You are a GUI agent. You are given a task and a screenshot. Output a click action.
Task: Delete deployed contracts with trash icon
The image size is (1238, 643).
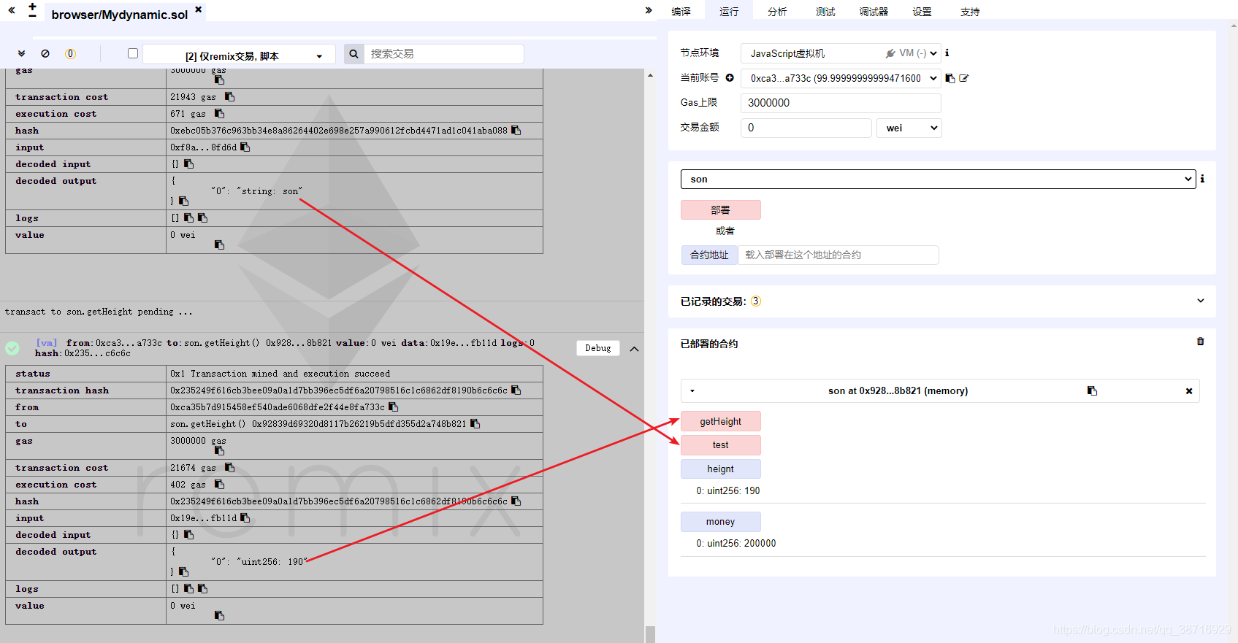(1200, 342)
